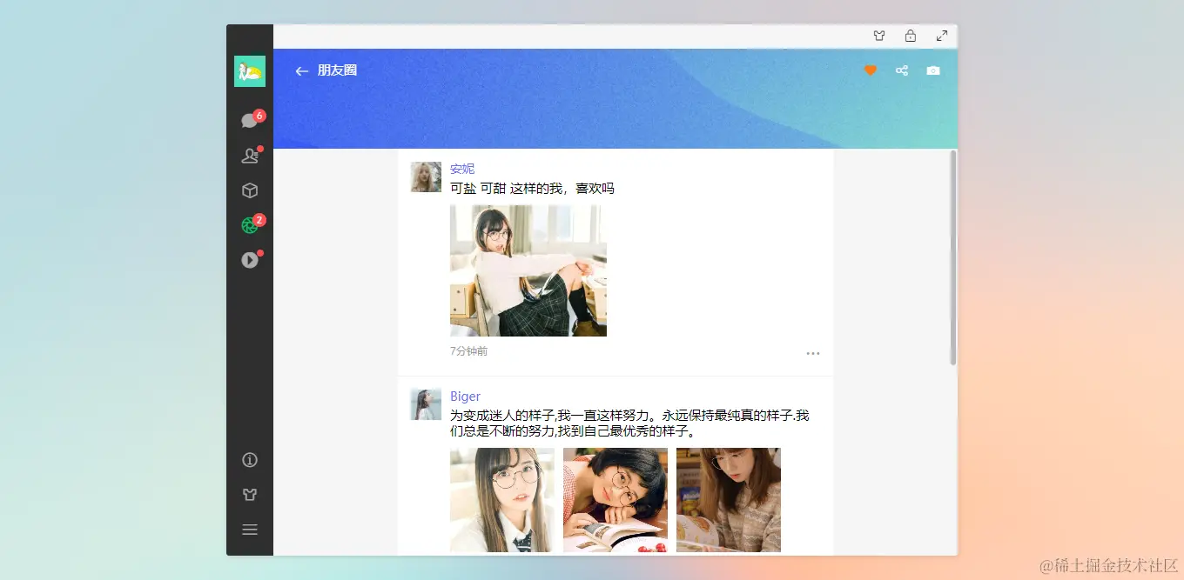Image resolution: width=1184 pixels, height=580 pixels.
Task: Toggle fullscreen with the expand arrows icon
Action: [x=942, y=36]
